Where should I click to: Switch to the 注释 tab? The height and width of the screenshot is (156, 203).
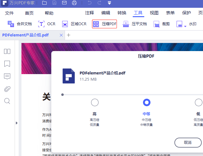click(x=90, y=13)
